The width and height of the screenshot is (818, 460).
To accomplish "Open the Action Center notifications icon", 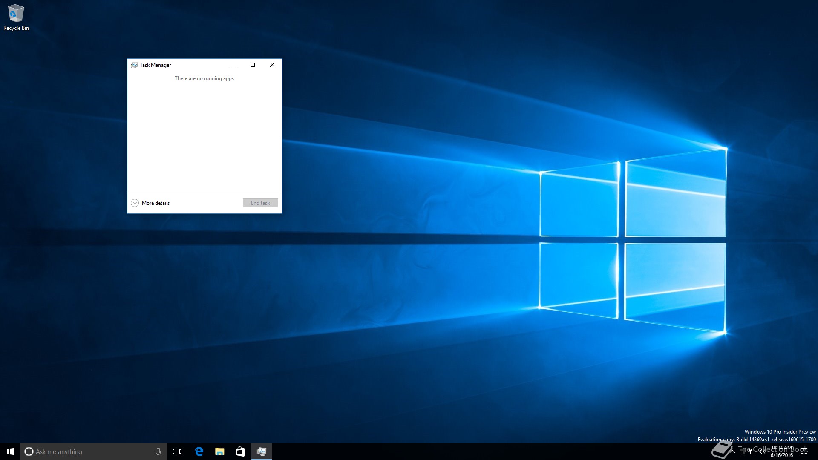I will (804, 451).
